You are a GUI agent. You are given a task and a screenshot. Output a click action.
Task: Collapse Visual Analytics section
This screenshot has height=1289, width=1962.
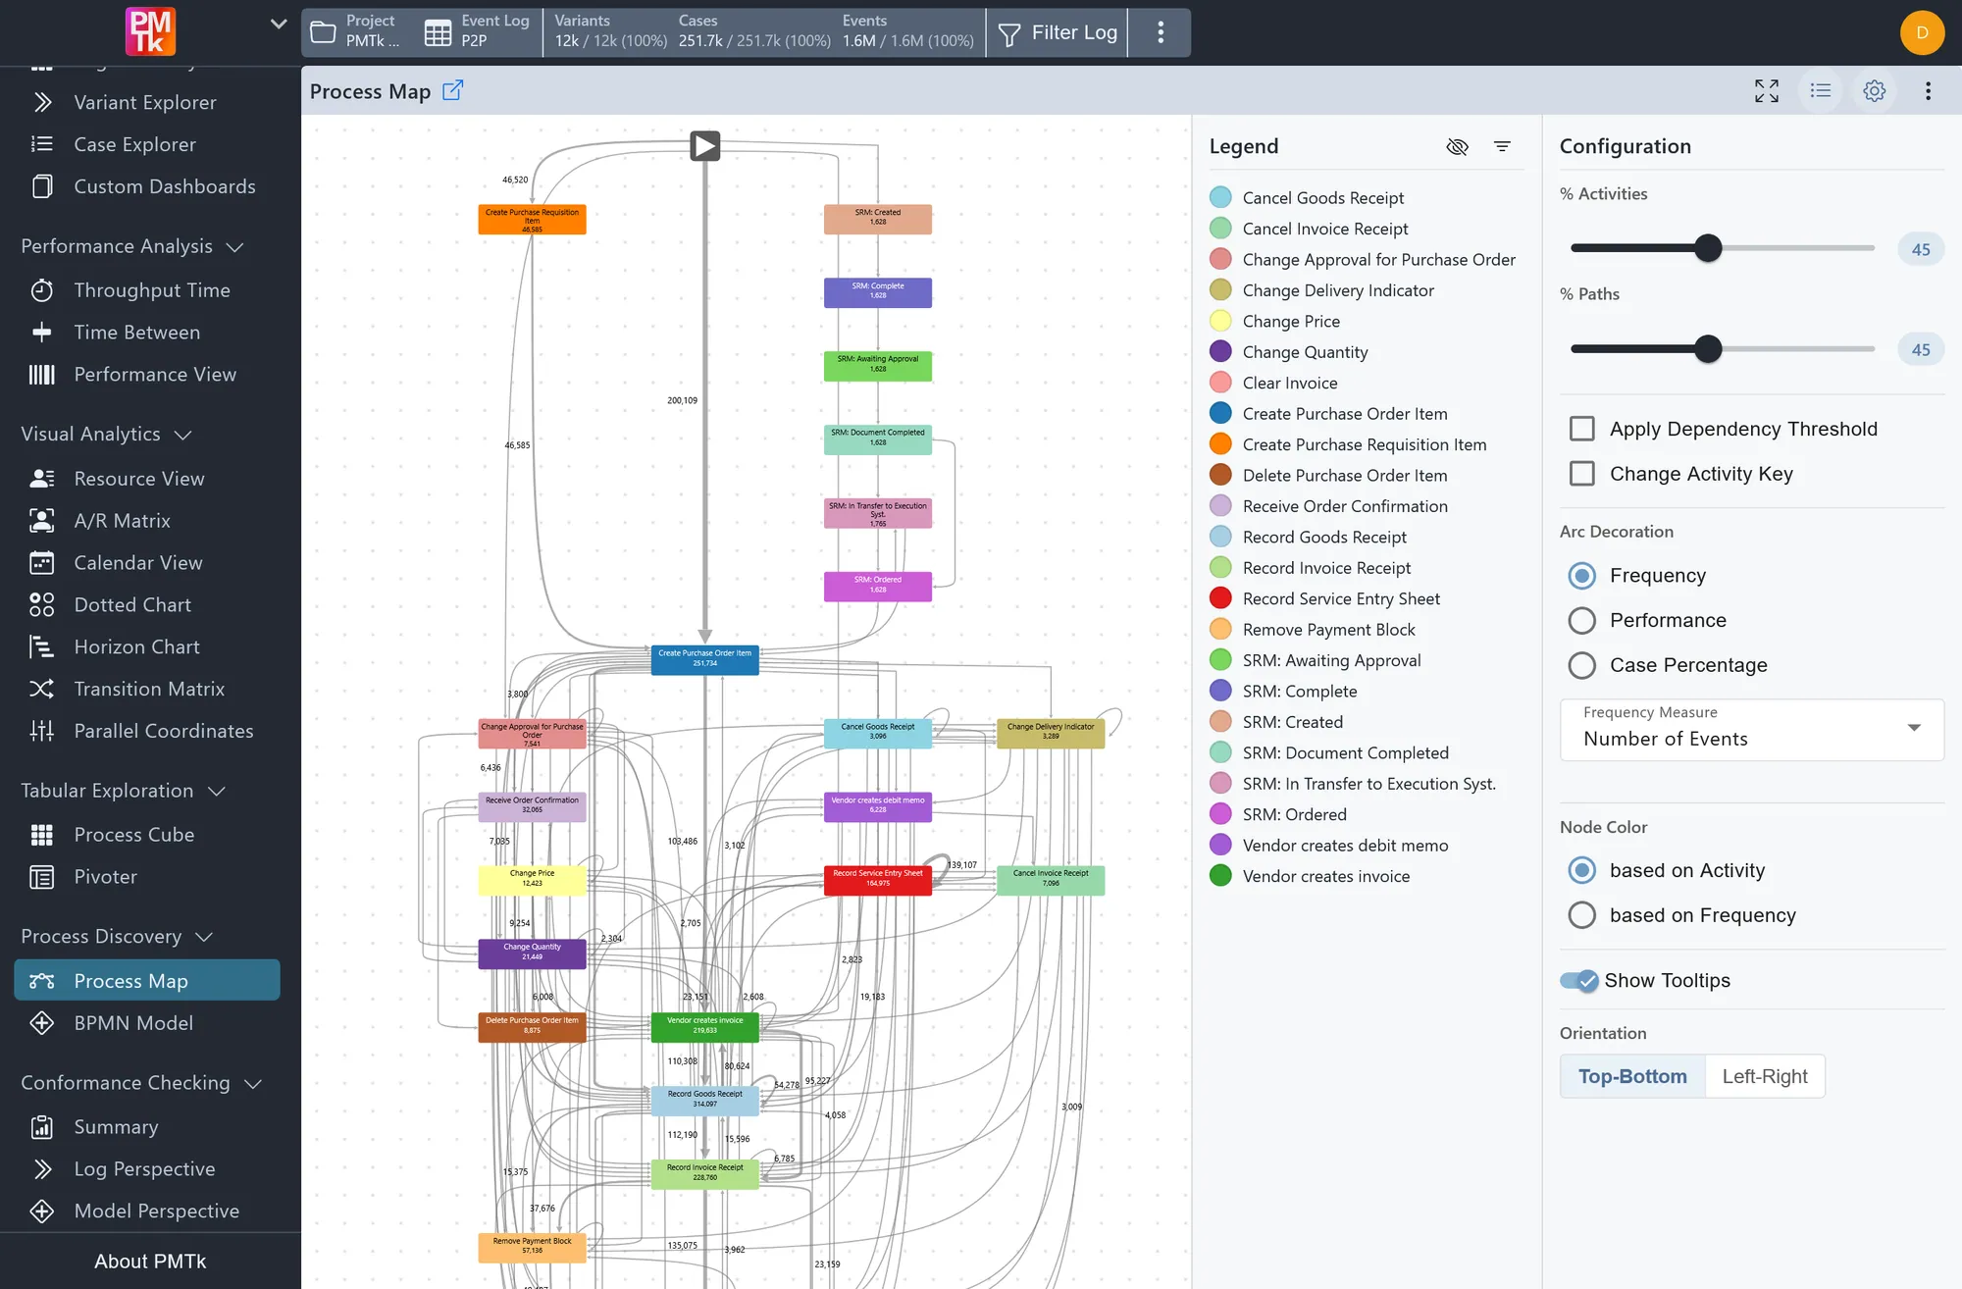coord(182,435)
